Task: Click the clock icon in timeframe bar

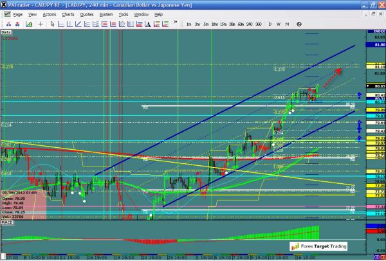Action: [299, 24]
